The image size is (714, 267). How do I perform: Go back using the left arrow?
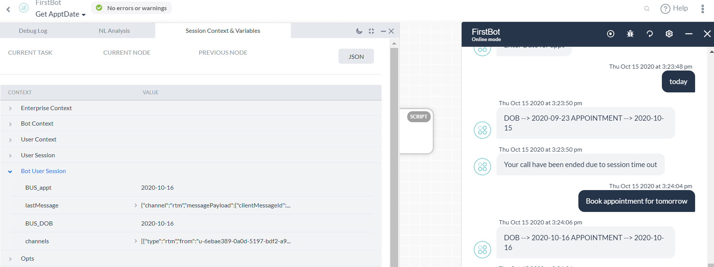(x=8, y=9)
